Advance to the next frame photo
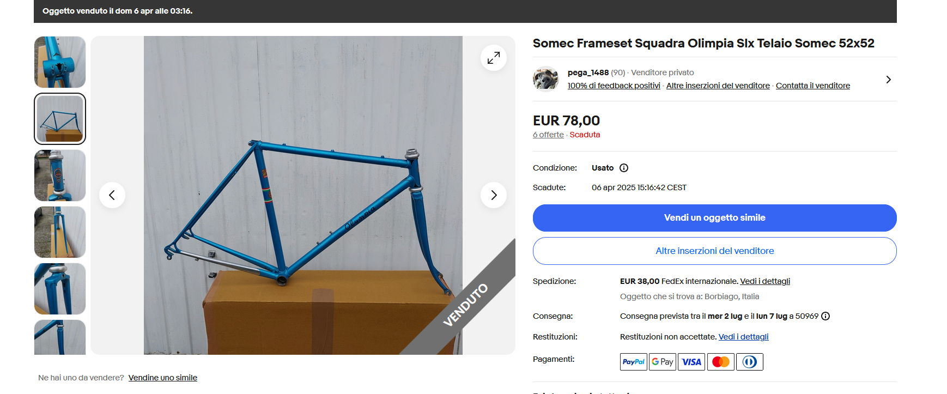This screenshot has width=947, height=394. coord(494,195)
